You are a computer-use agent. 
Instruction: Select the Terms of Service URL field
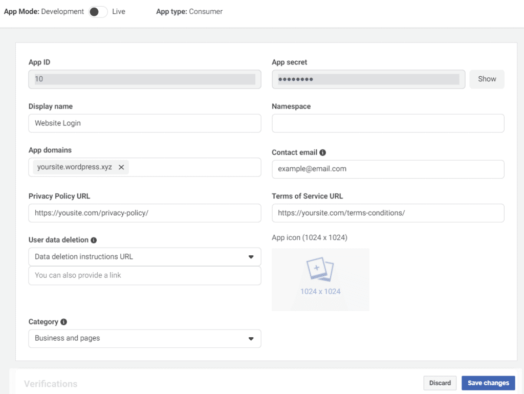click(x=387, y=213)
